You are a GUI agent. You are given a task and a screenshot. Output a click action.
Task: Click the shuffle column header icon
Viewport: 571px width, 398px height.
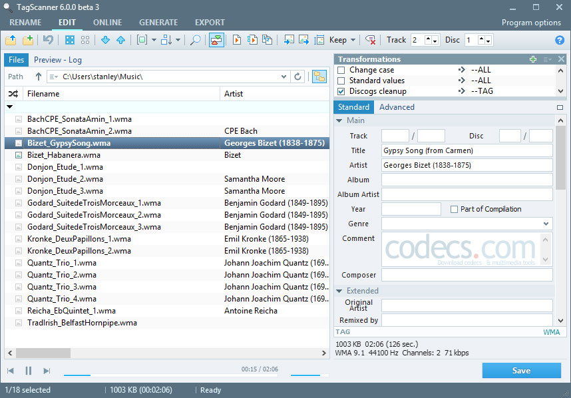click(13, 94)
